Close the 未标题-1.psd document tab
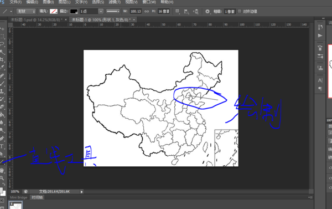The image size is (332, 209). point(66,19)
